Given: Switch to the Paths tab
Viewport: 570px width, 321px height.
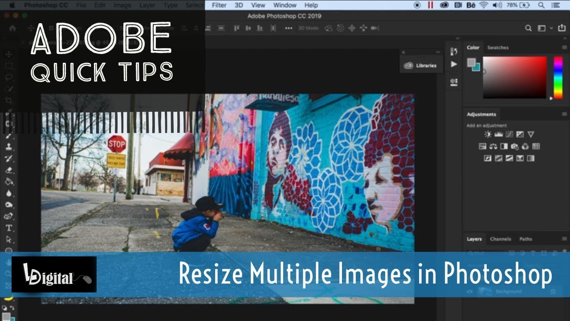Looking at the screenshot, I should (525, 239).
